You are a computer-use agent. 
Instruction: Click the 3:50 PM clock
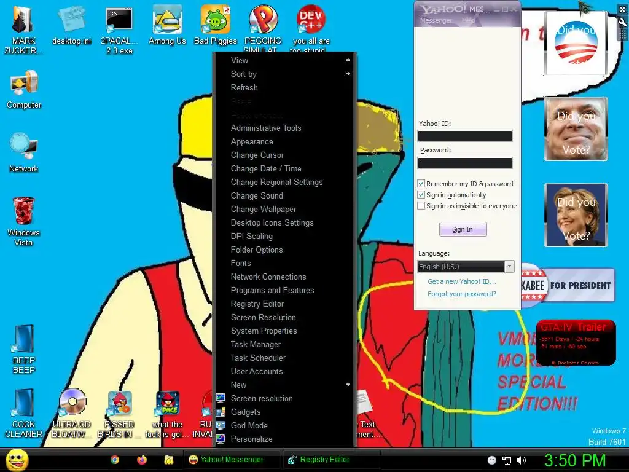click(575, 460)
